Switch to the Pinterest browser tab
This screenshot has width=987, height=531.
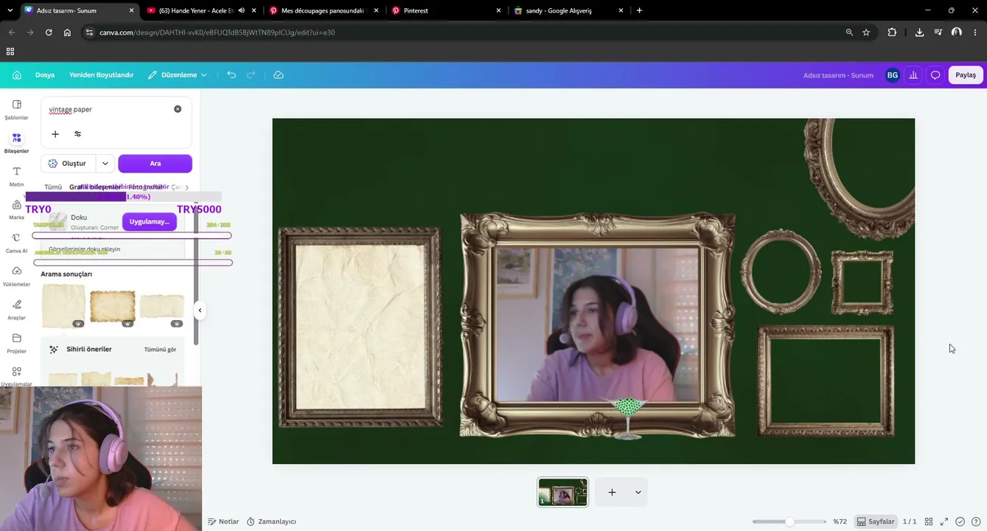tap(446, 10)
